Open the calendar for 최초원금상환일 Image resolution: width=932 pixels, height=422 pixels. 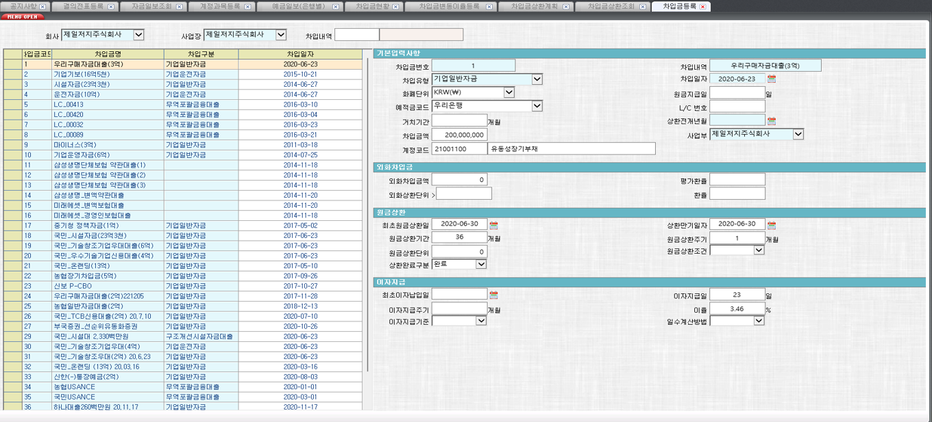pyautogui.click(x=495, y=223)
